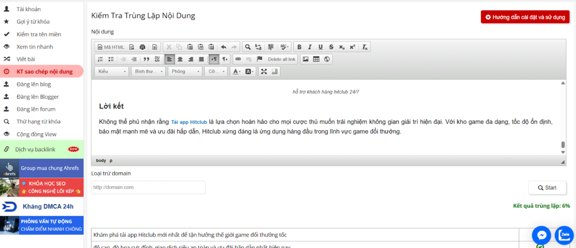576x248 pixels.
Task: Insert an image using the Image icon
Action: point(305,59)
